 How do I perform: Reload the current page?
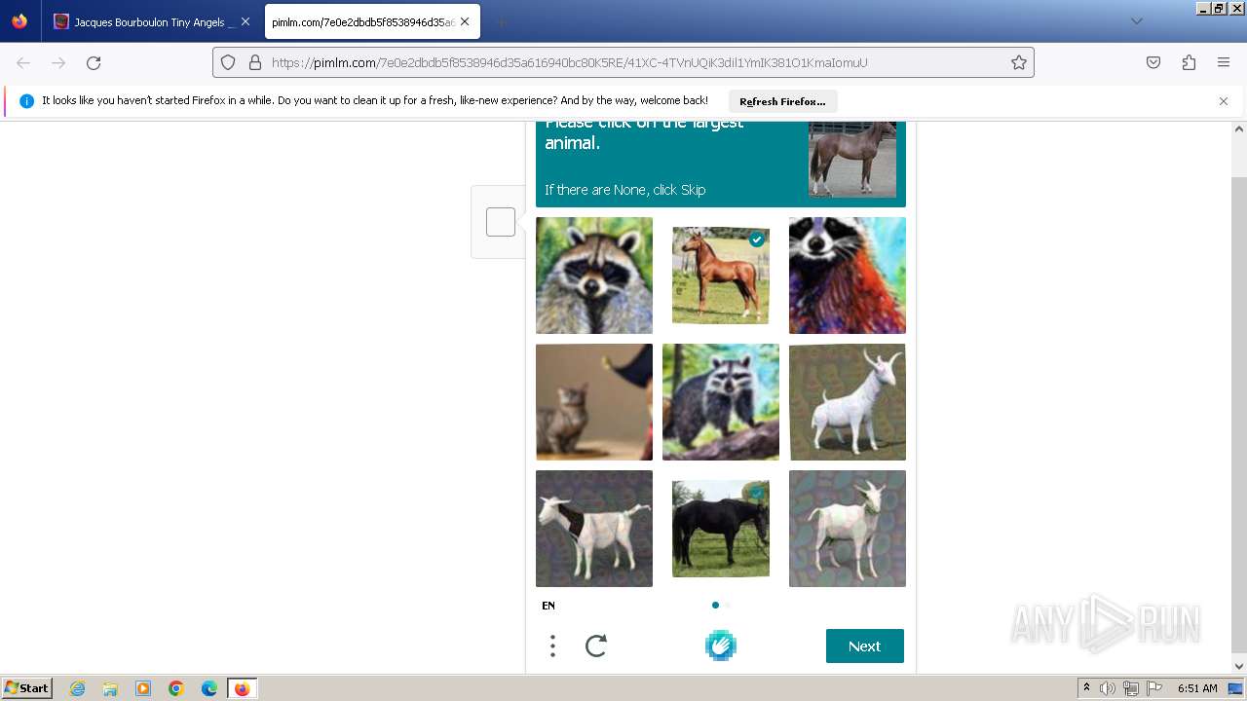coord(94,62)
